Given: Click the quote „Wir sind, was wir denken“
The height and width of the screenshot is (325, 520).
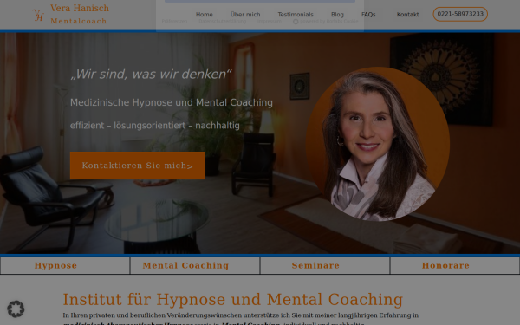Looking at the screenshot, I should point(151,74).
